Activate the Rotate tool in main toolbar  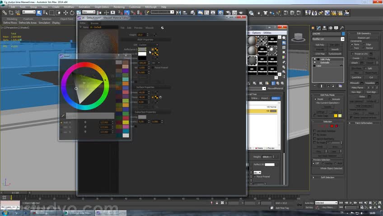coord(72,13)
